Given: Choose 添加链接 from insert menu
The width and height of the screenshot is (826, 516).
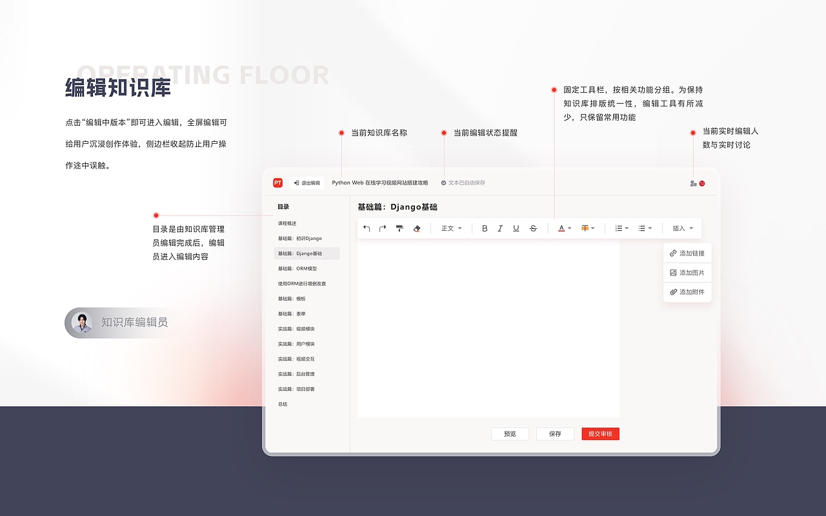Looking at the screenshot, I should 687,253.
